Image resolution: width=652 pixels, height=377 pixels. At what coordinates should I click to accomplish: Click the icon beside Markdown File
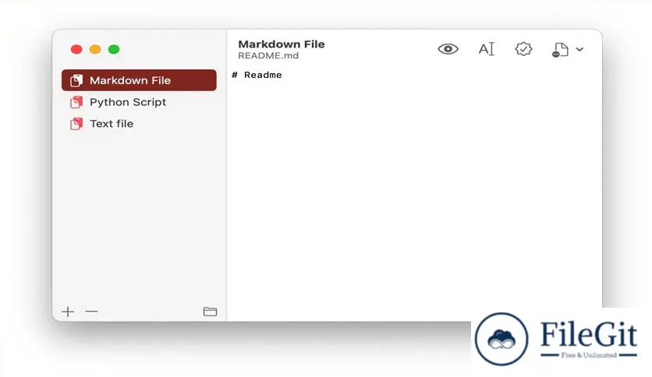point(76,80)
